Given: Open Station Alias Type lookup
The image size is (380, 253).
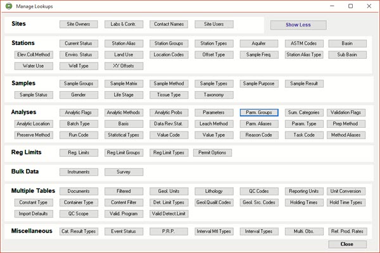Looking at the screenshot, I should (304, 55).
